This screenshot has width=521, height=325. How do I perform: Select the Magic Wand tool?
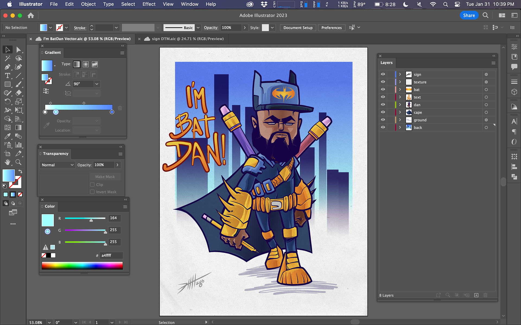8,58
